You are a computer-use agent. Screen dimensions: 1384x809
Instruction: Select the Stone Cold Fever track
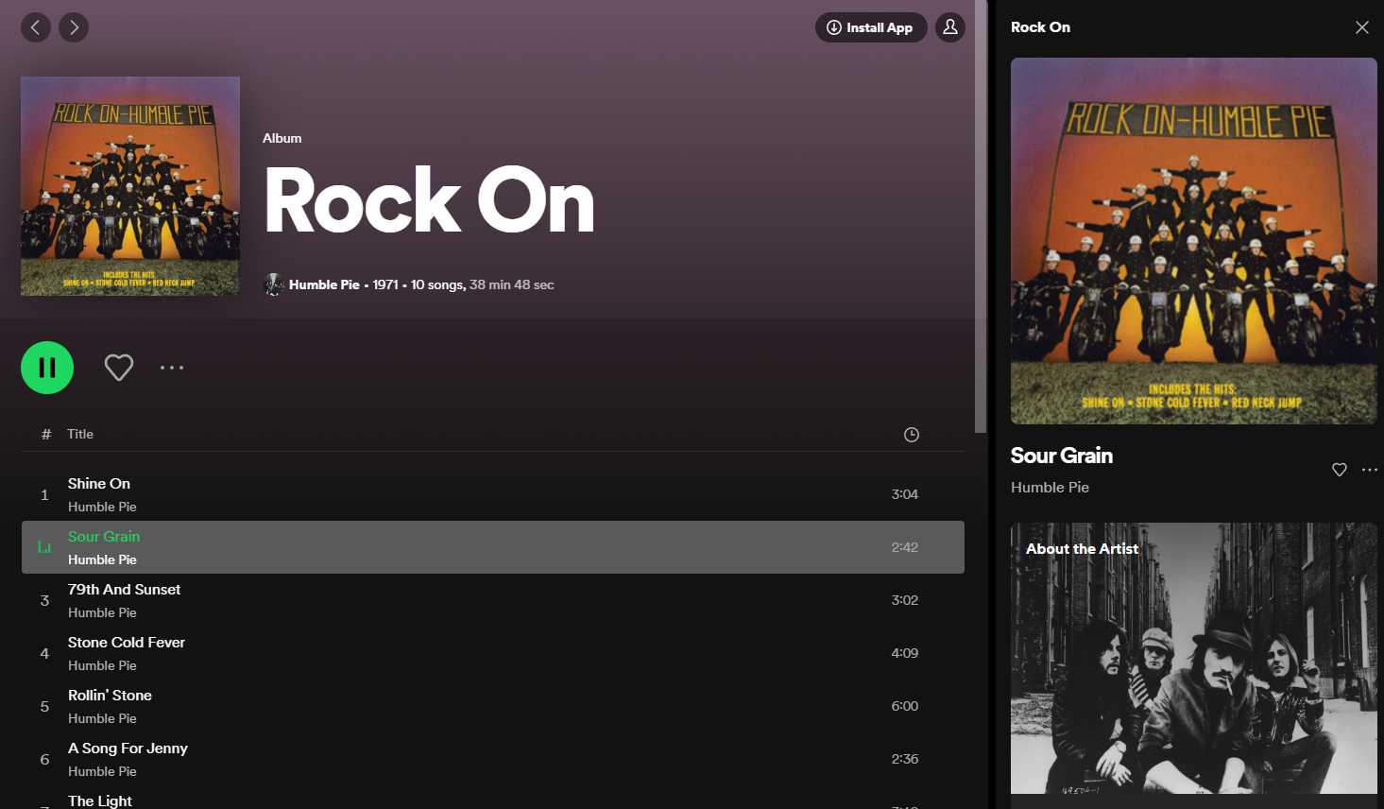pyautogui.click(x=127, y=643)
